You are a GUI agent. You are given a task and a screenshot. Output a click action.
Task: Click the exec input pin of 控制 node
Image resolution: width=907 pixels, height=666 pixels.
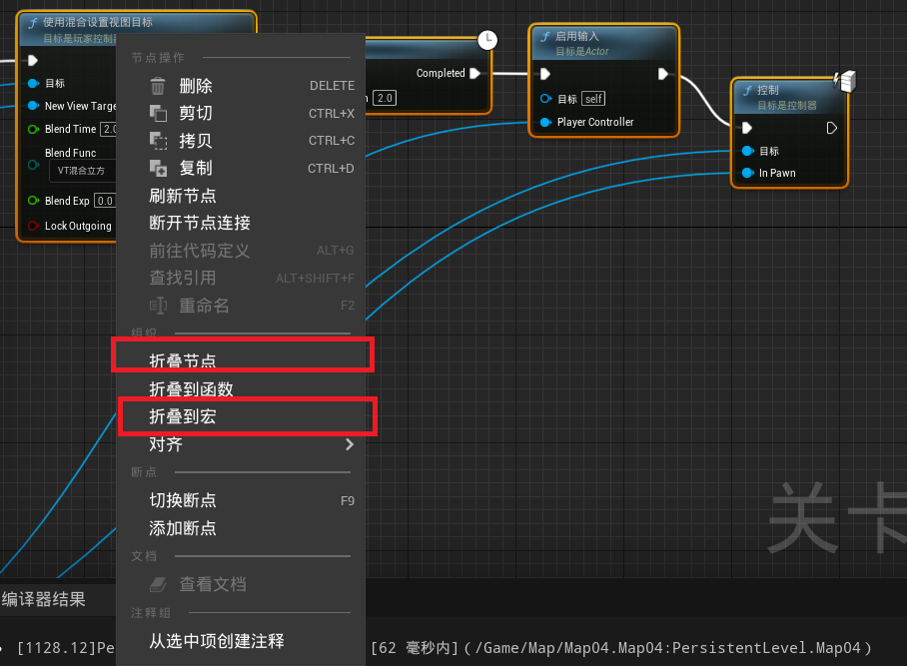pyautogui.click(x=747, y=128)
